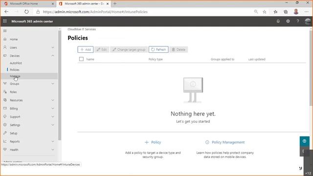Click the Setup wrench icon
313x176 pixels.
tap(5, 133)
